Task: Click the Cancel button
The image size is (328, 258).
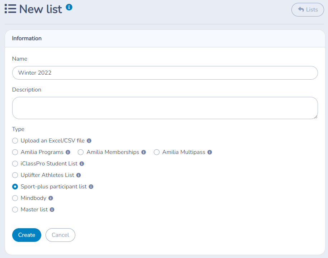Action: pyautogui.click(x=61, y=235)
